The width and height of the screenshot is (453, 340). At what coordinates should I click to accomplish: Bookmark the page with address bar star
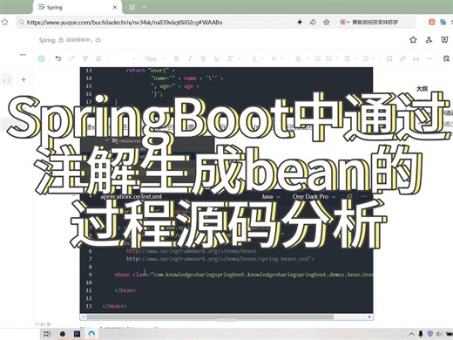pyautogui.click(x=327, y=22)
